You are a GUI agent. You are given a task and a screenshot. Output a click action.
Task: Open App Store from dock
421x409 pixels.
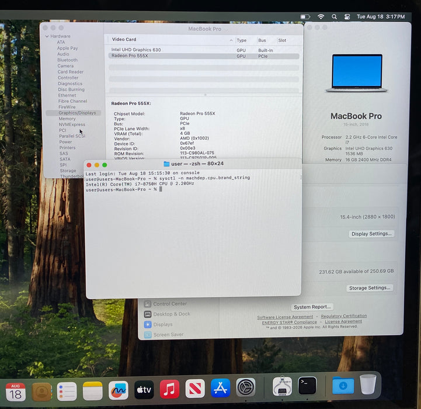coord(221,388)
